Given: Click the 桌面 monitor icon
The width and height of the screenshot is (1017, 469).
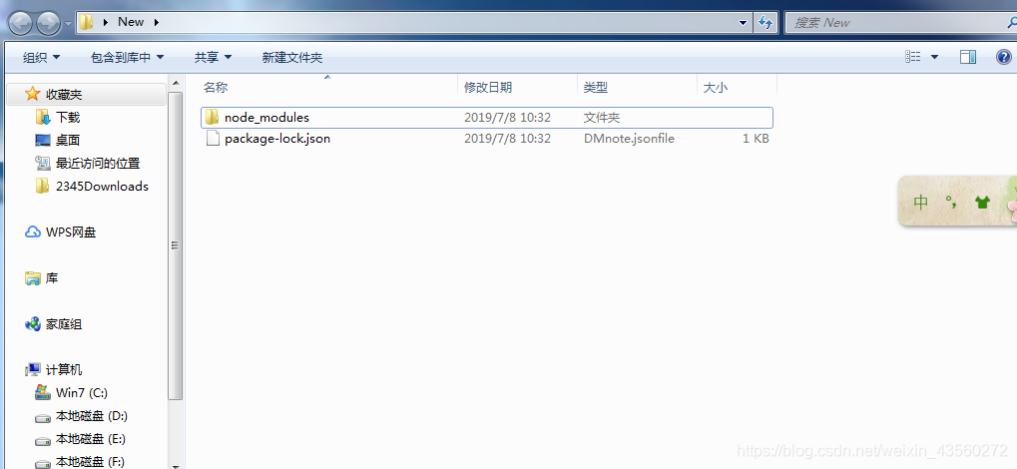Looking at the screenshot, I should (x=43, y=140).
